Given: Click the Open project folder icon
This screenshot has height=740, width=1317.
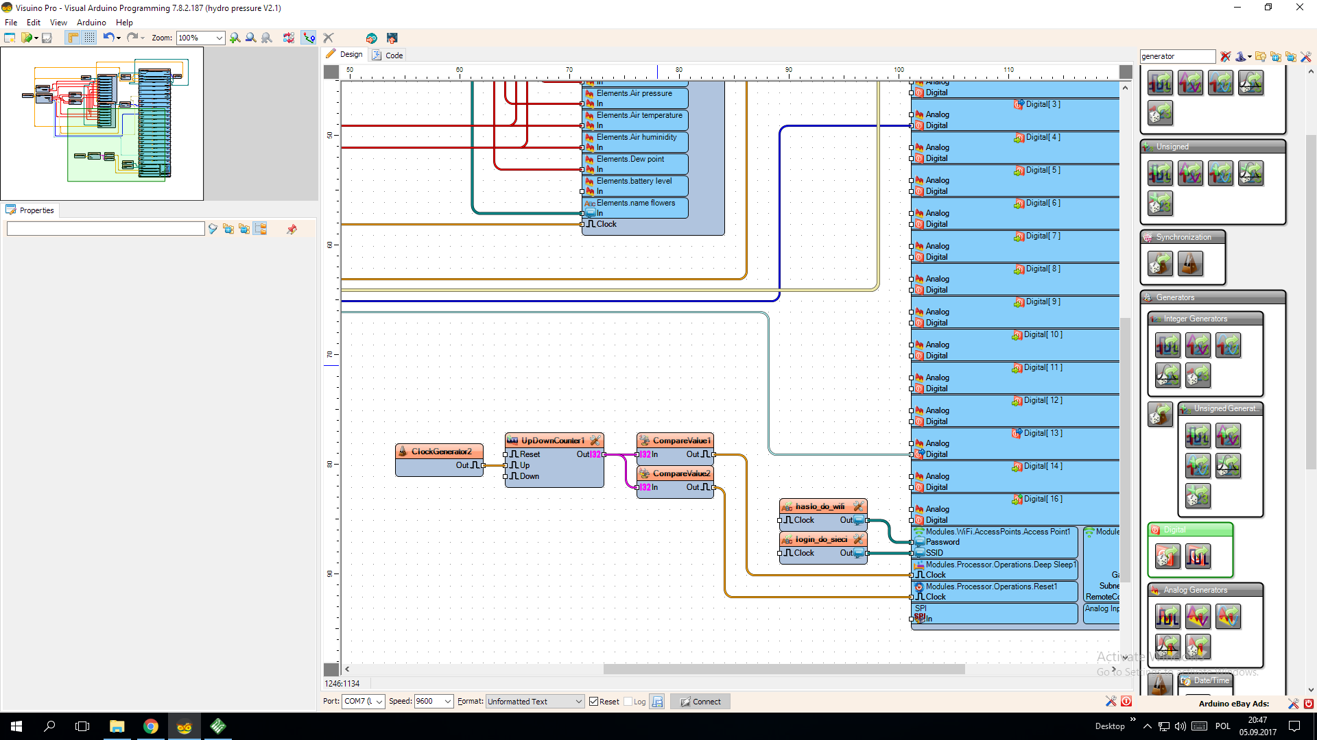Looking at the screenshot, I should (27, 38).
